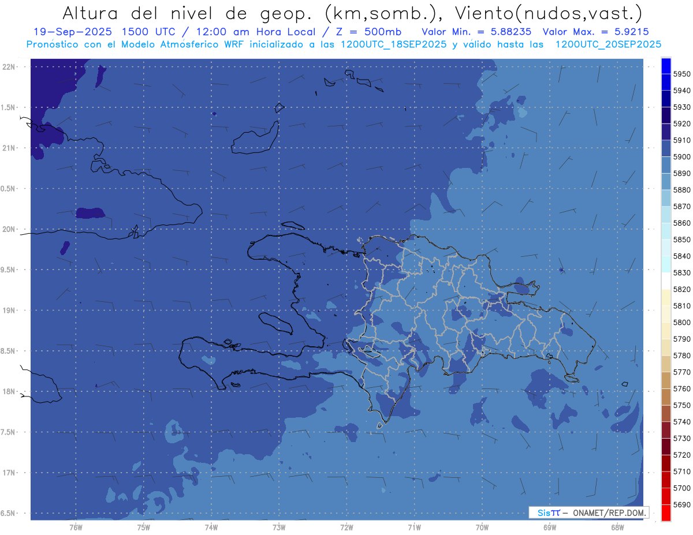Click the '17N' latitude label
This screenshot has width=693, height=535.
click(9, 473)
